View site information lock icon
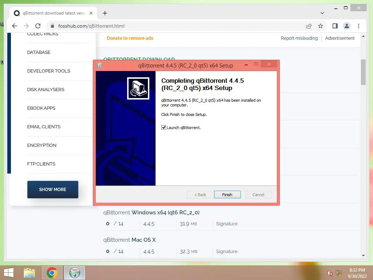 (x=52, y=26)
